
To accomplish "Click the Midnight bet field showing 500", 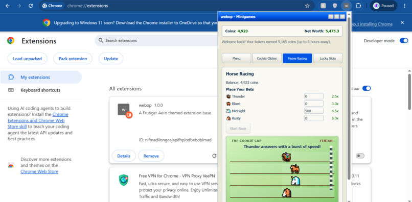I will pyautogui.click(x=314, y=111).
